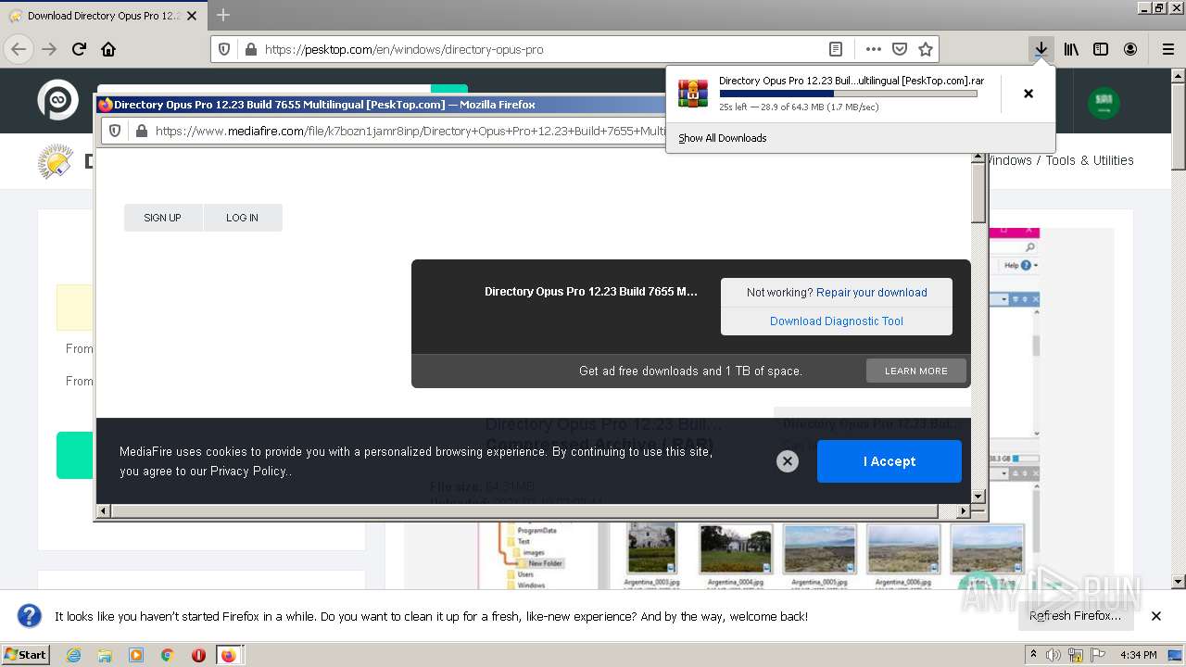This screenshot has width=1186, height=667.
Task: Launch Chrome from taskbar
Action: 168,655
